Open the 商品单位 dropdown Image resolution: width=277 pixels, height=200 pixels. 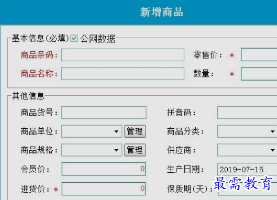click(x=92, y=131)
